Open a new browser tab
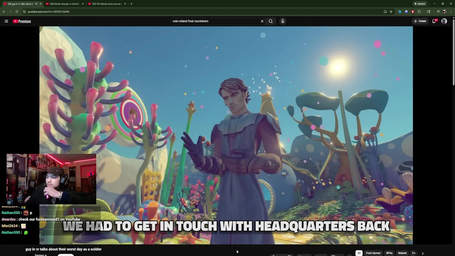The height and width of the screenshot is (256, 455). tap(132, 4)
